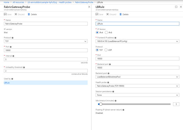Open FabricGatewayProbe breadcrumb
The height and width of the screenshot is (130, 183).
[x=84, y=2]
